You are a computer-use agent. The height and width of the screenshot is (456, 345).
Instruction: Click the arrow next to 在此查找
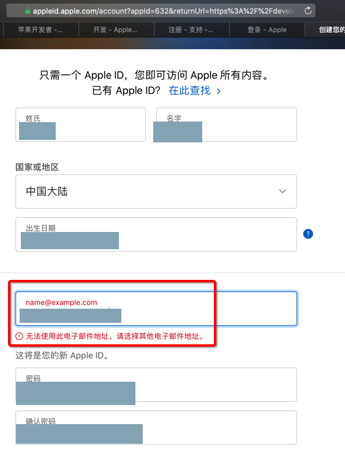coord(219,91)
